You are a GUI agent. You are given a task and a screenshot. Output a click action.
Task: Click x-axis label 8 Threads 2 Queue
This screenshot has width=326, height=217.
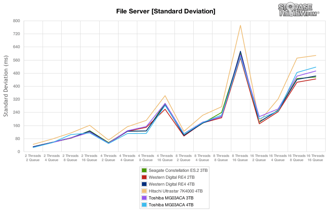pos(184,158)
